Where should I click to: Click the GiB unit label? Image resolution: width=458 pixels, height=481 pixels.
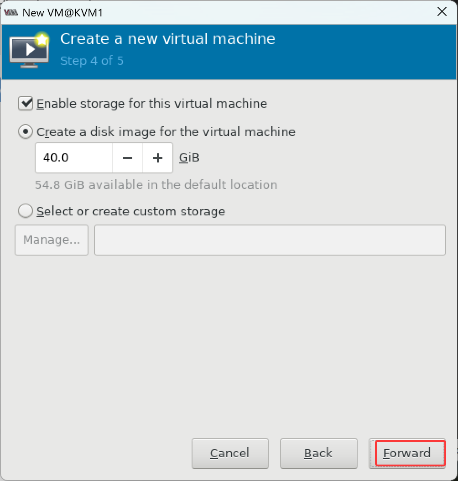click(x=189, y=158)
